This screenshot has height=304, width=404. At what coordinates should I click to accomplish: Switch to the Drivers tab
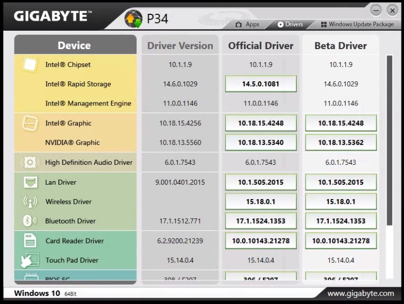click(x=290, y=25)
